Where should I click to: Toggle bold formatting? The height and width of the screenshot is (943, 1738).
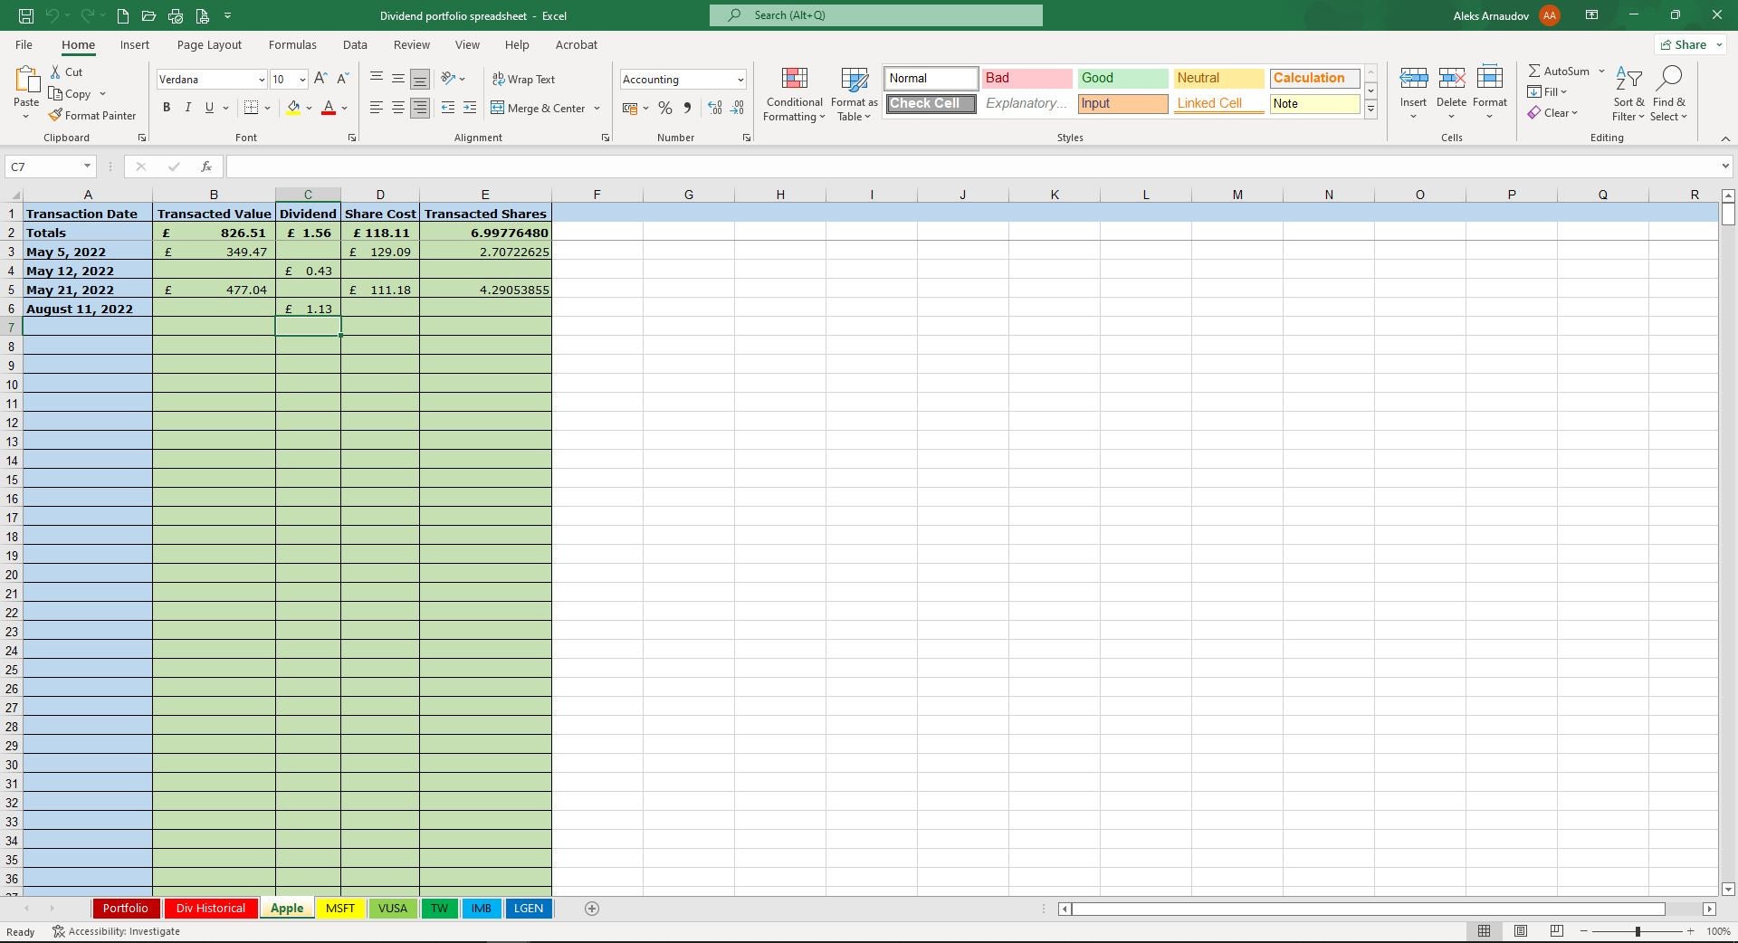(167, 107)
